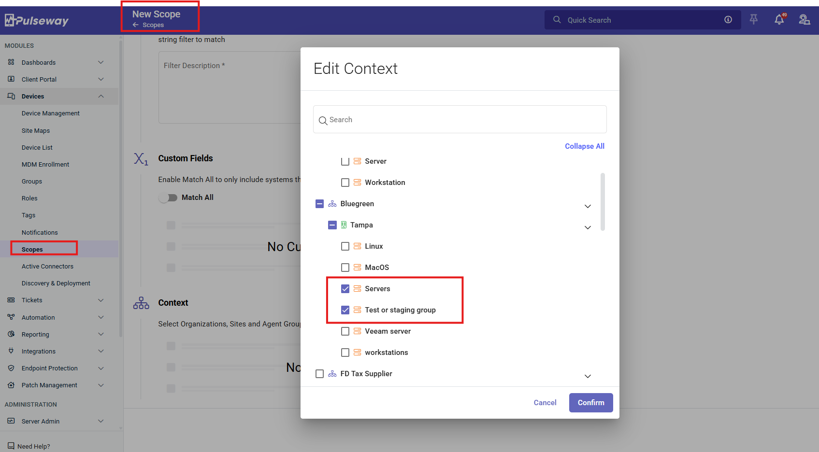Screen dimensions: 819x452
Task: Uncheck Test or staging group checkbox
Action: pyautogui.click(x=345, y=310)
